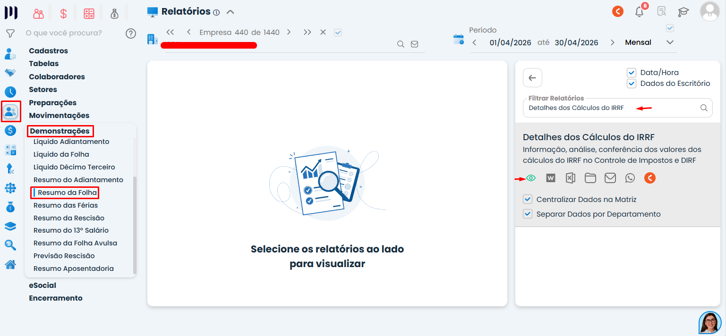This screenshot has height=336, width=726.
Task: Preview report with the green eye icon
Action: coord(531,178)
